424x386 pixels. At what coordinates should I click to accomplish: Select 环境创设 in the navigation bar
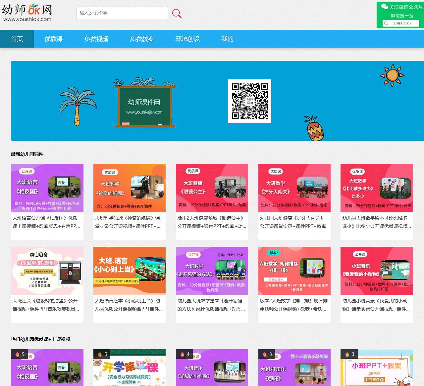pos(188,39)
